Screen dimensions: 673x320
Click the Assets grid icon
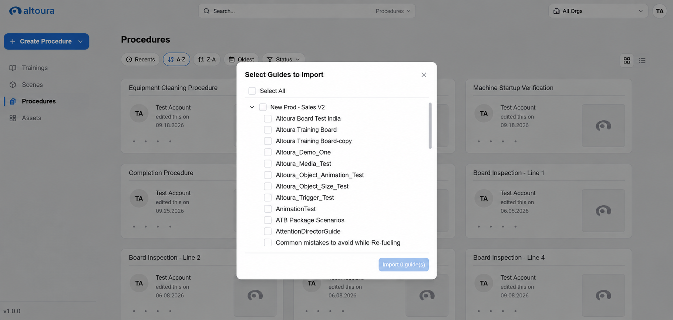[x=13, y=118]
